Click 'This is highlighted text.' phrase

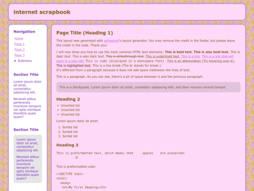tap(74, 66)
